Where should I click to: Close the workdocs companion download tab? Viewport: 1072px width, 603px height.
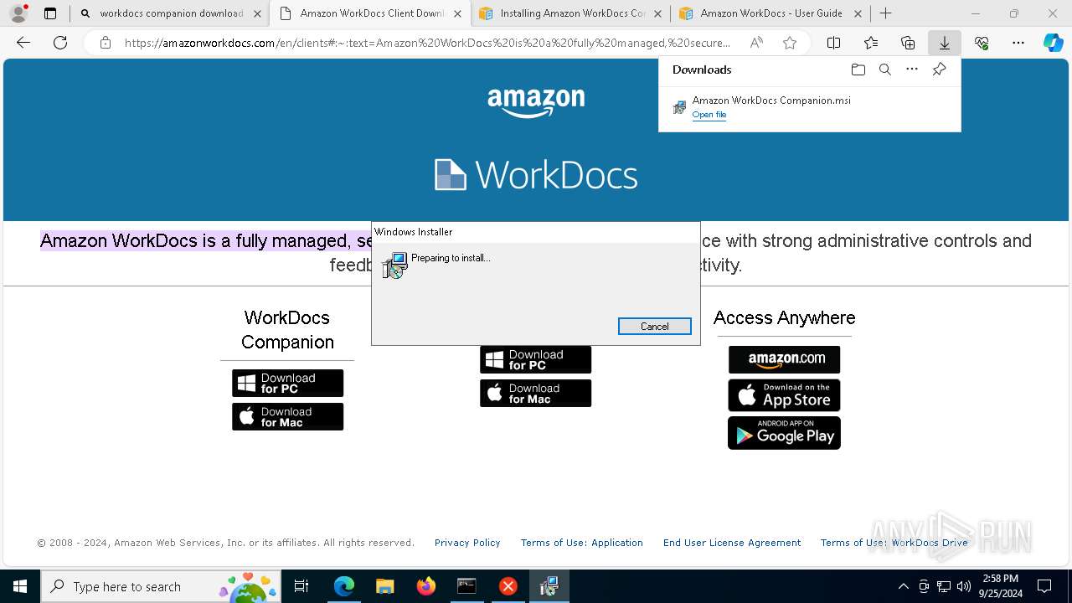click(257, 13)
